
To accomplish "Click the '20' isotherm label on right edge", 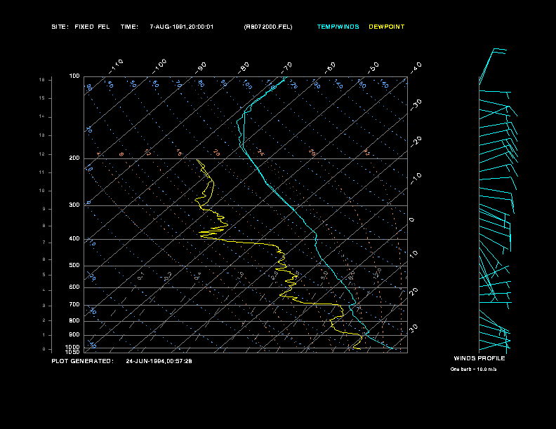I will (x=413, y=292).
